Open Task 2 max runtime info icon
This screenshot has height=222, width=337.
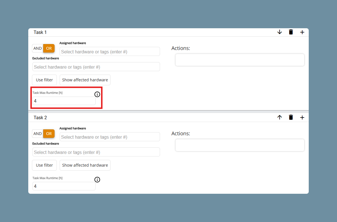pos(97,179)
